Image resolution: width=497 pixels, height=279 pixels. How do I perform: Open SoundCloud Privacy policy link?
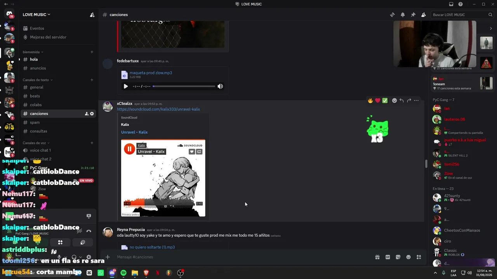[130, 214]
